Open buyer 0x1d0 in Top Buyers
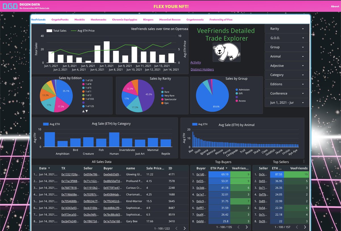 pyautogui.click(x=201, y=175)
